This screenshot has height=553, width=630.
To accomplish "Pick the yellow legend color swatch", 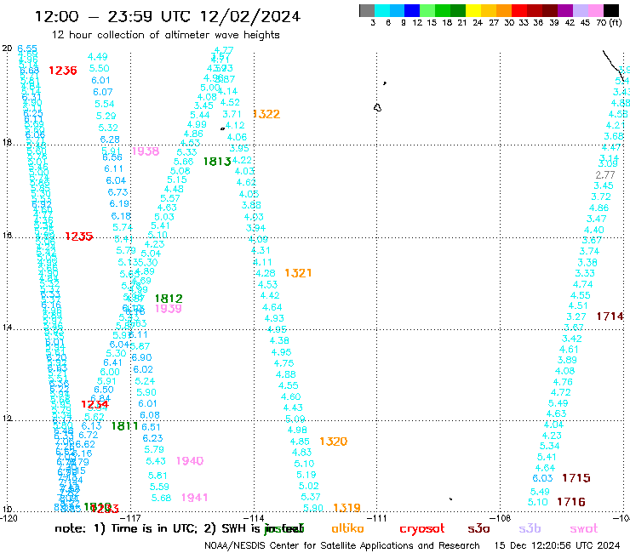I will 472,10.
